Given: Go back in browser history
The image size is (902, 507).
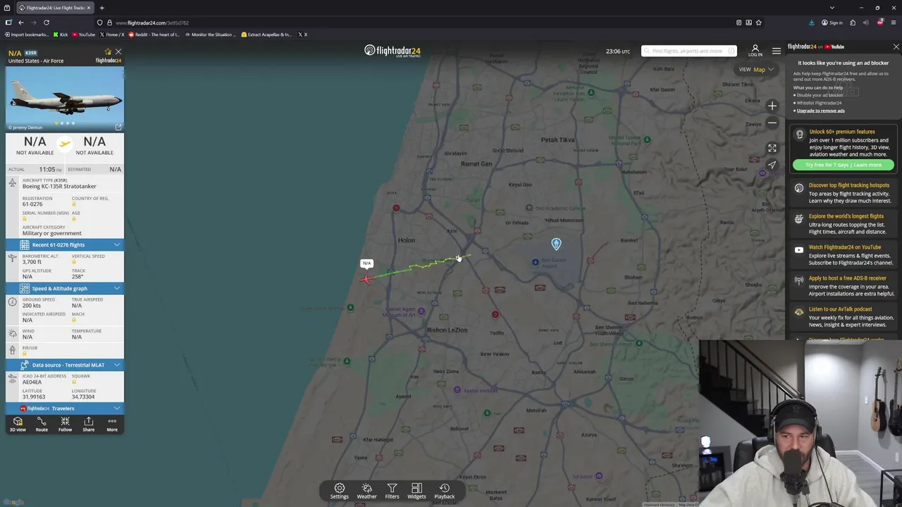Looking at the screenshot, I should tap(21, 23).
